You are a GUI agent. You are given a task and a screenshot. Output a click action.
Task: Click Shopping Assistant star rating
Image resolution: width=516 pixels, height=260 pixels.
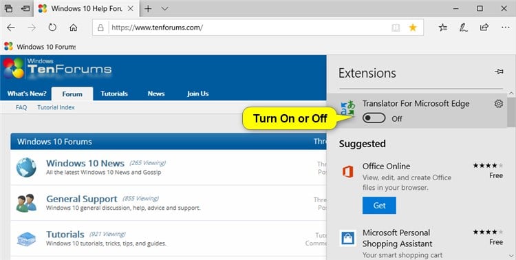click(x=488, y=232)
